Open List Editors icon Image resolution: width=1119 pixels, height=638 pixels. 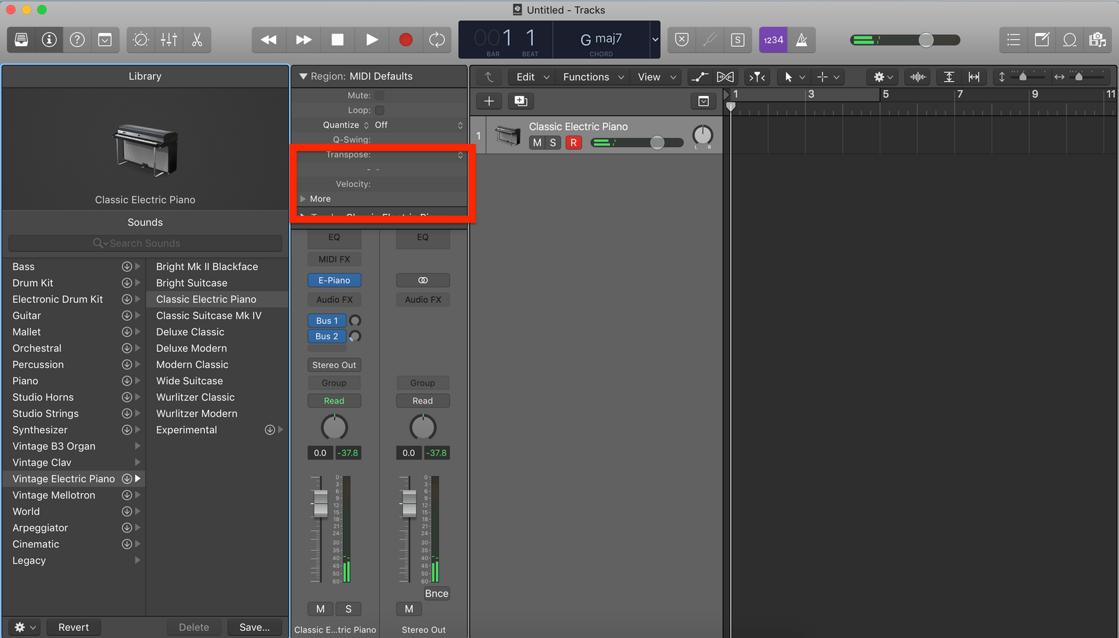(1013, 40)
